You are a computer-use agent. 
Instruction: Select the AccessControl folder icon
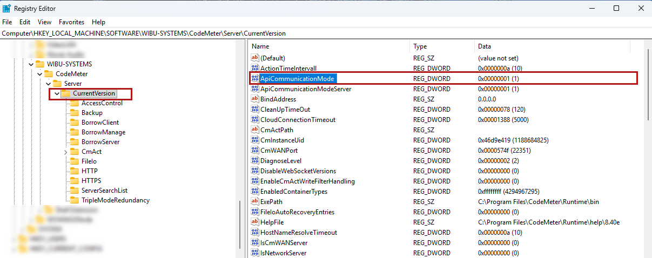(75, 103)
